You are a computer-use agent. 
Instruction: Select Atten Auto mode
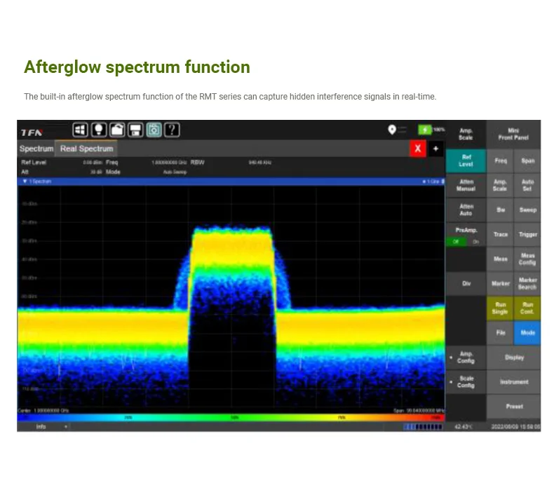click(x=466, y=210)
